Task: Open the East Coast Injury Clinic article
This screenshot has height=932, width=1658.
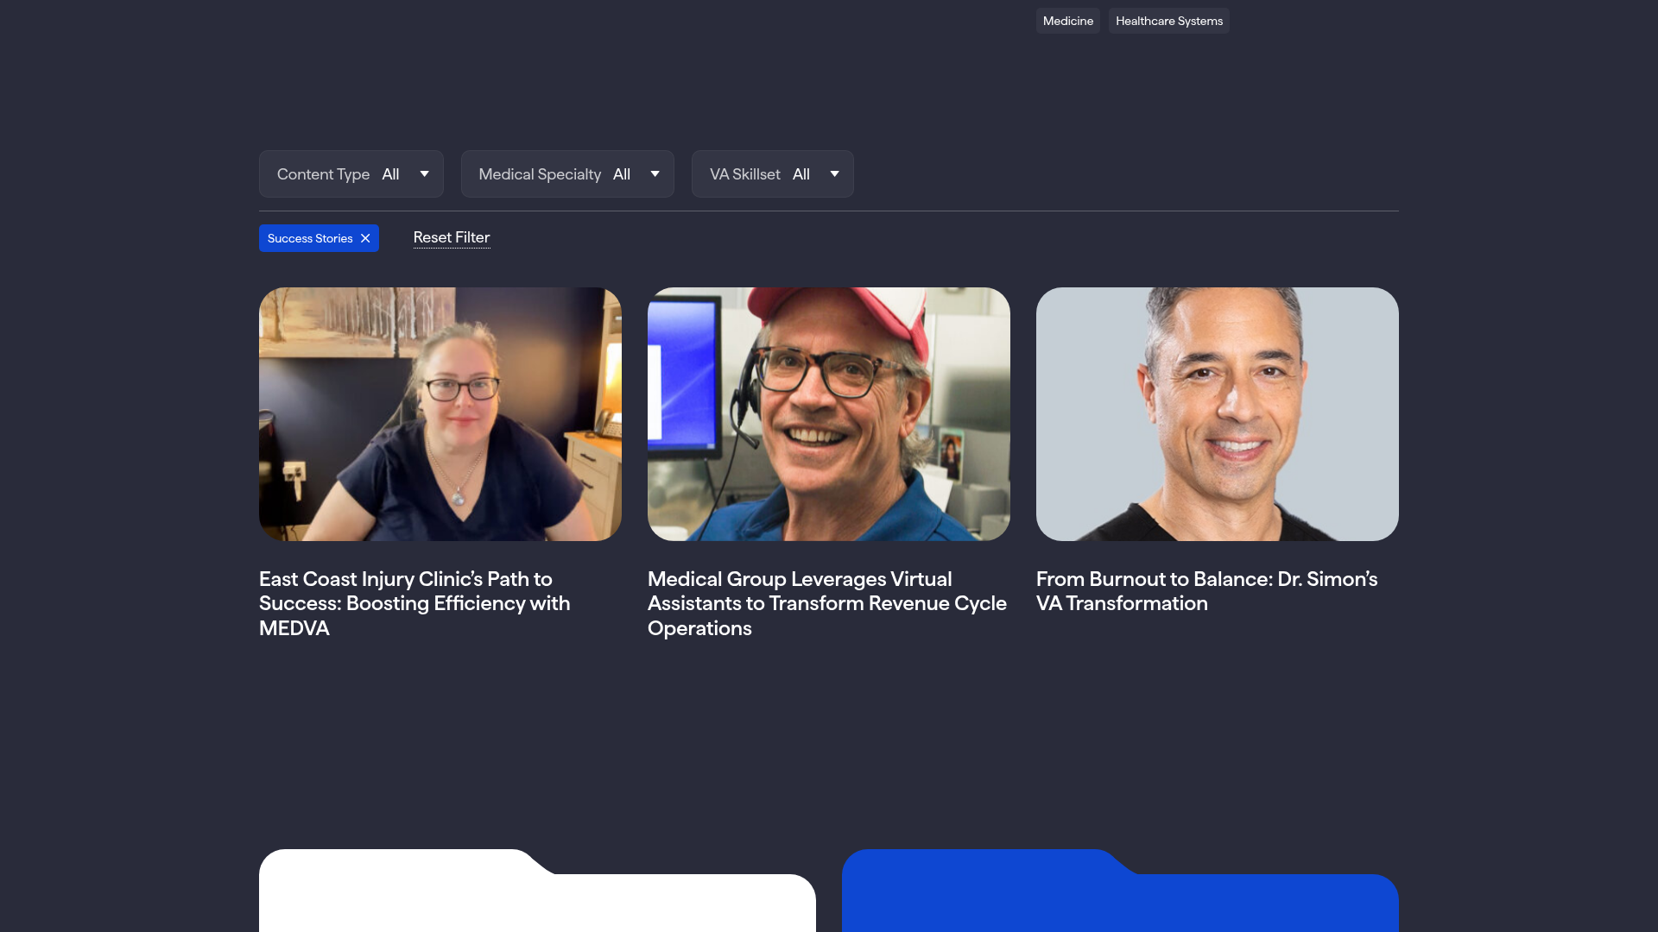Action: [414, 603]
